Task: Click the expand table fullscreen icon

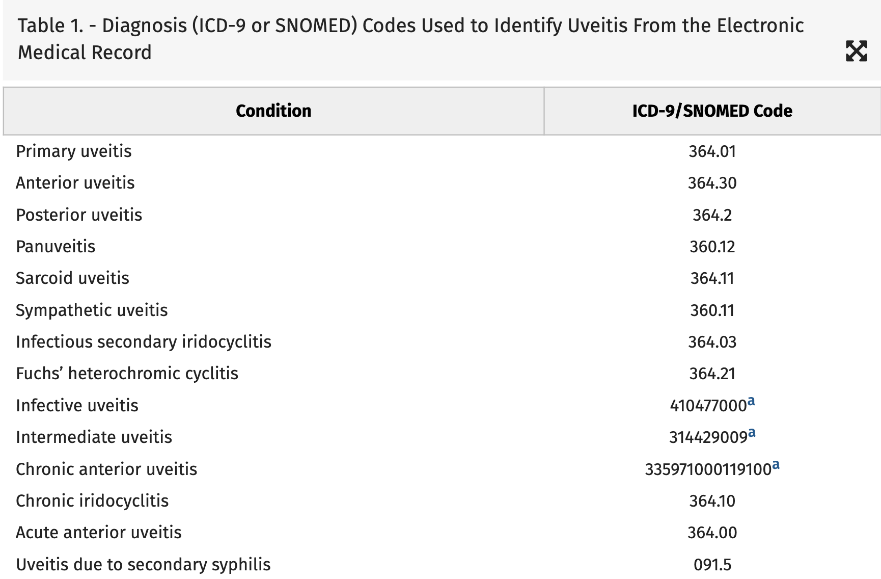Action: click(x=856, y=51)
